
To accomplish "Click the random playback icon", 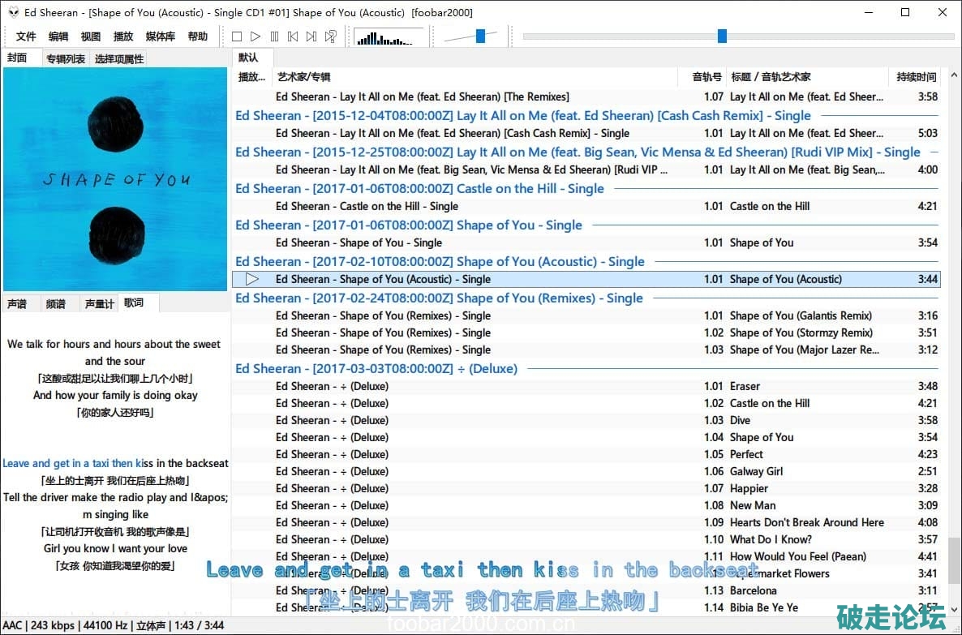I will [x=330, y=36].
